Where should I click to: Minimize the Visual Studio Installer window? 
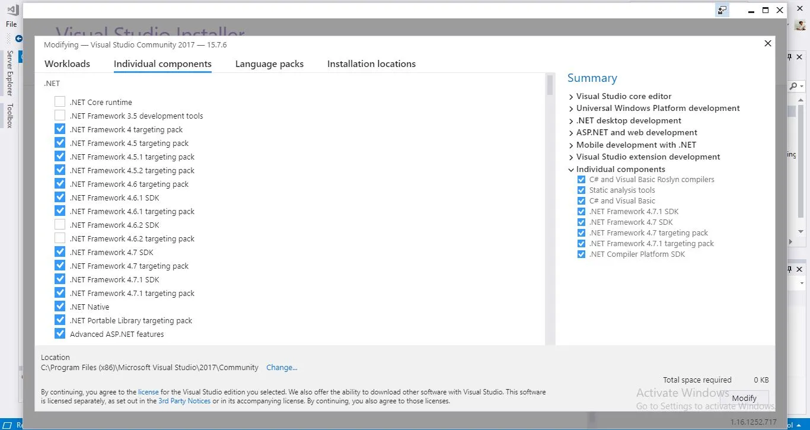[751, 10]
